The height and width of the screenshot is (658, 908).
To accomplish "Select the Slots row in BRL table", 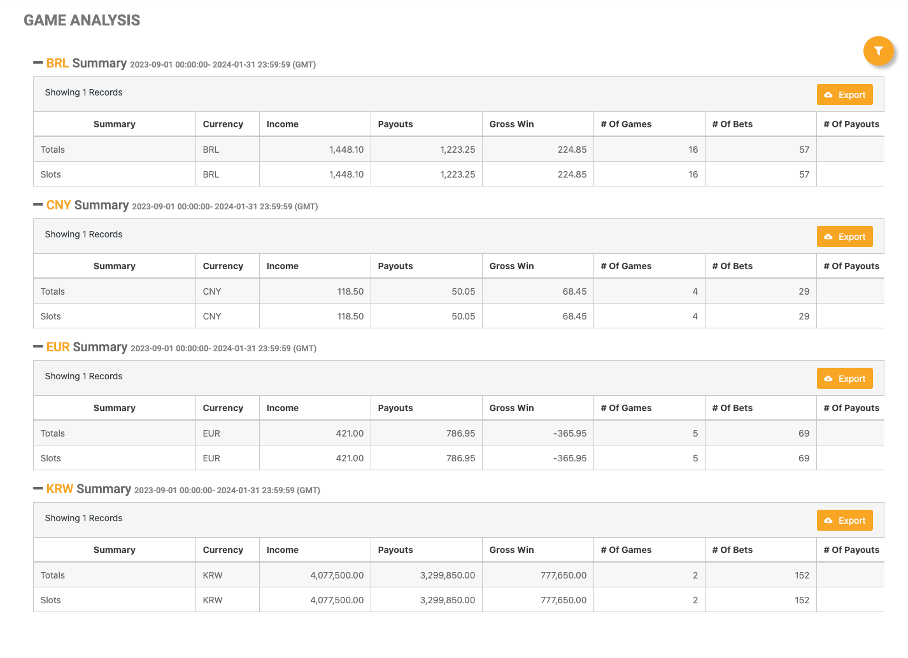I will tap(51, 174).
